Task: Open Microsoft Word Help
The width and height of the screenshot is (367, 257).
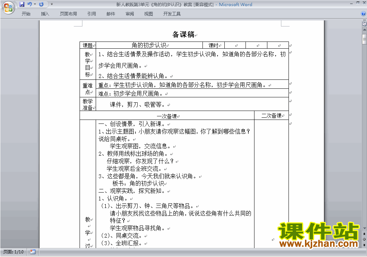Action: pyautogui.click(x=363, y=14)
